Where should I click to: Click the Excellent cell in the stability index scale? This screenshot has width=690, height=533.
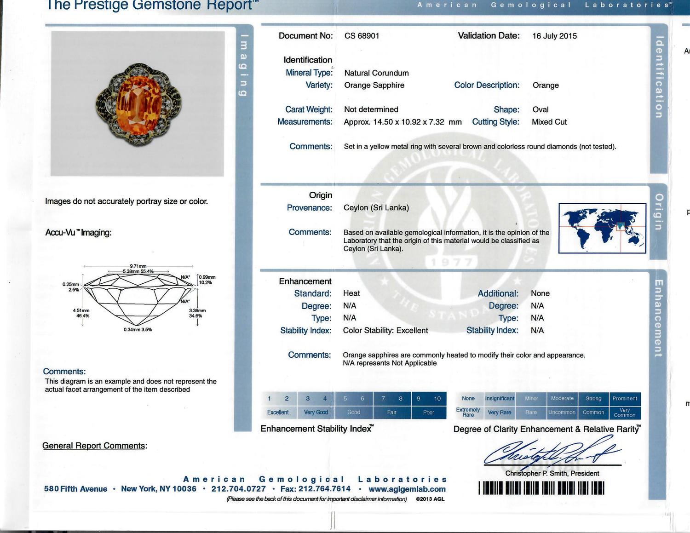pos(278,413)
